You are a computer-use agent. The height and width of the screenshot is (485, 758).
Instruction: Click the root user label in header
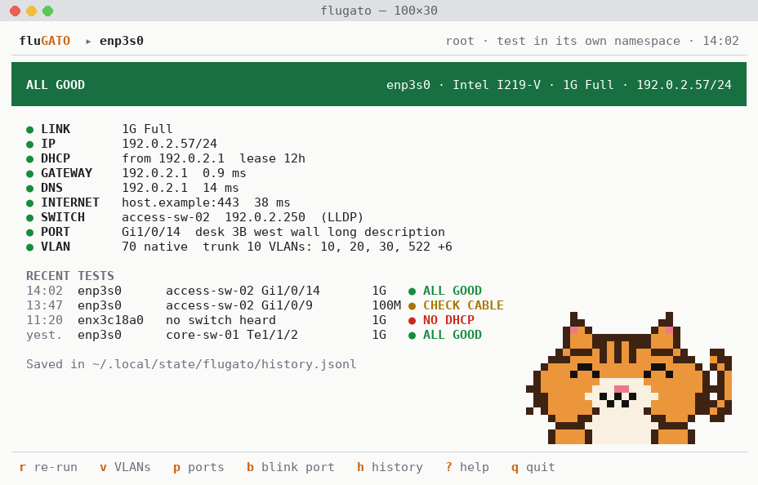[460, 41]
